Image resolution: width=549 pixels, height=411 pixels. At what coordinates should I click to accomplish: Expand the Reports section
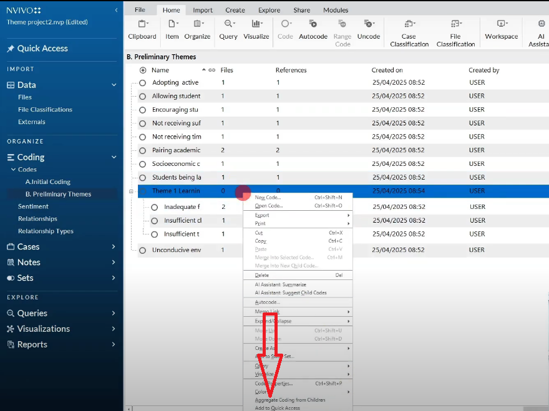pos(114,344)
